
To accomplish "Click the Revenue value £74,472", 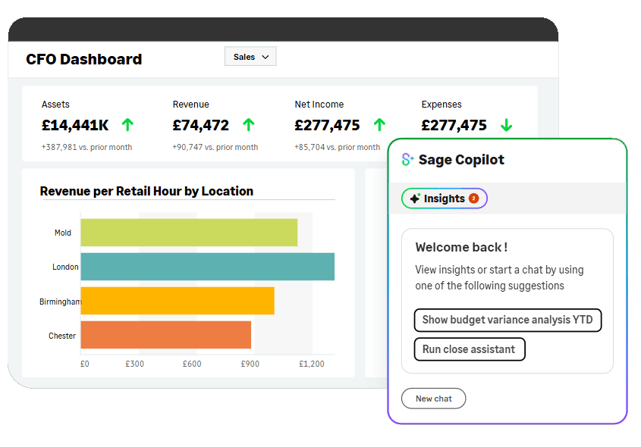I will coord(201,125).
